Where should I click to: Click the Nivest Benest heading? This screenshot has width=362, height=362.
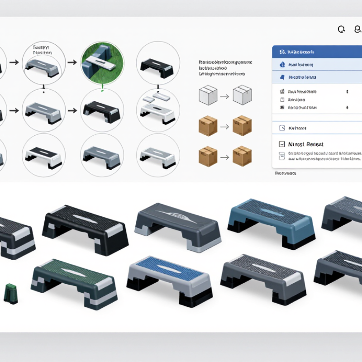[306, 144]
